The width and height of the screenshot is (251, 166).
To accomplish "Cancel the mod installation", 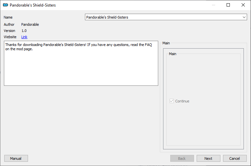I will pos(235,158).
